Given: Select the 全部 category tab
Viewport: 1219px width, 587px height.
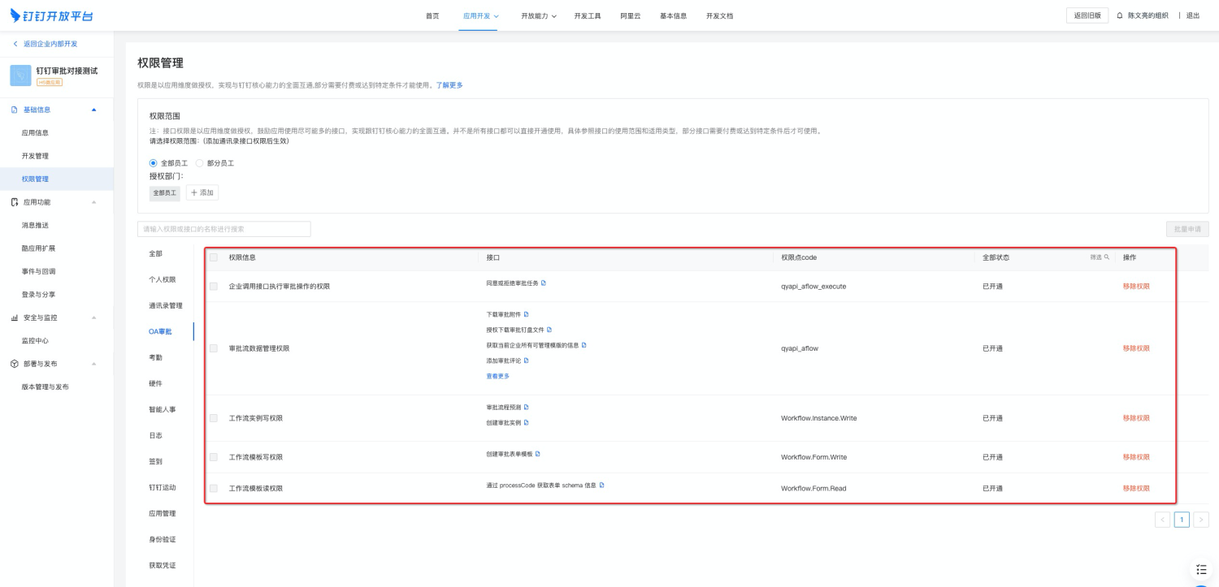Looking at the screenshot, I should point(155,253).
